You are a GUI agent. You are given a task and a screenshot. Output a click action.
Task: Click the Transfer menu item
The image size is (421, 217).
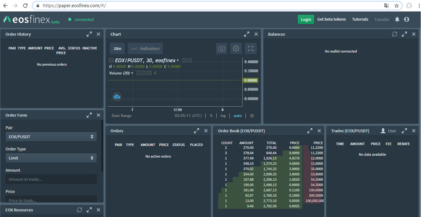coord(382,19)
